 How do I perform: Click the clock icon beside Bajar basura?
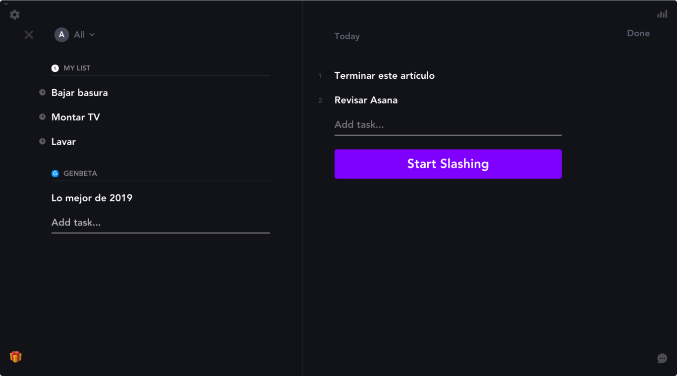(x=43, y=93)
